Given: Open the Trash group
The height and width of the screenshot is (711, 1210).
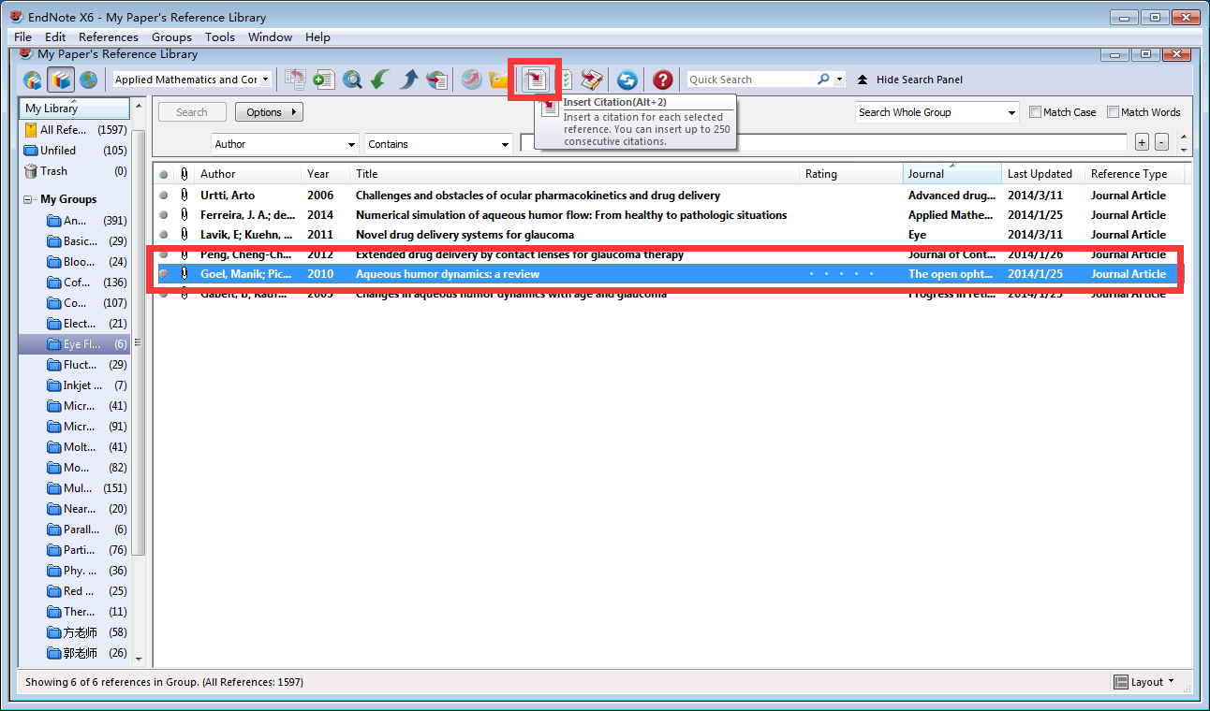Looking at the screenshot, I should [x=75, y=171].
